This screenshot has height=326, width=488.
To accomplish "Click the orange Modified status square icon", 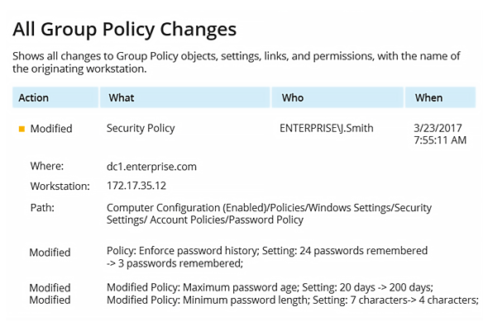I will (22, 129).
